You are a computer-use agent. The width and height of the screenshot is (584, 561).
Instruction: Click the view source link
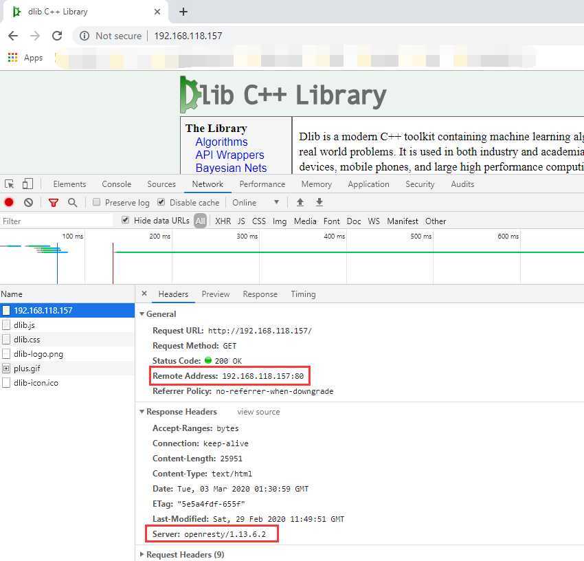coord(258,412)
